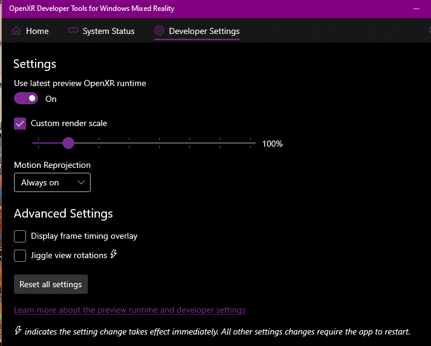The height and width of the screenshot is (346, 431).
Task: Click the gear icon for Developer Settings
Action: coord(159,31)
